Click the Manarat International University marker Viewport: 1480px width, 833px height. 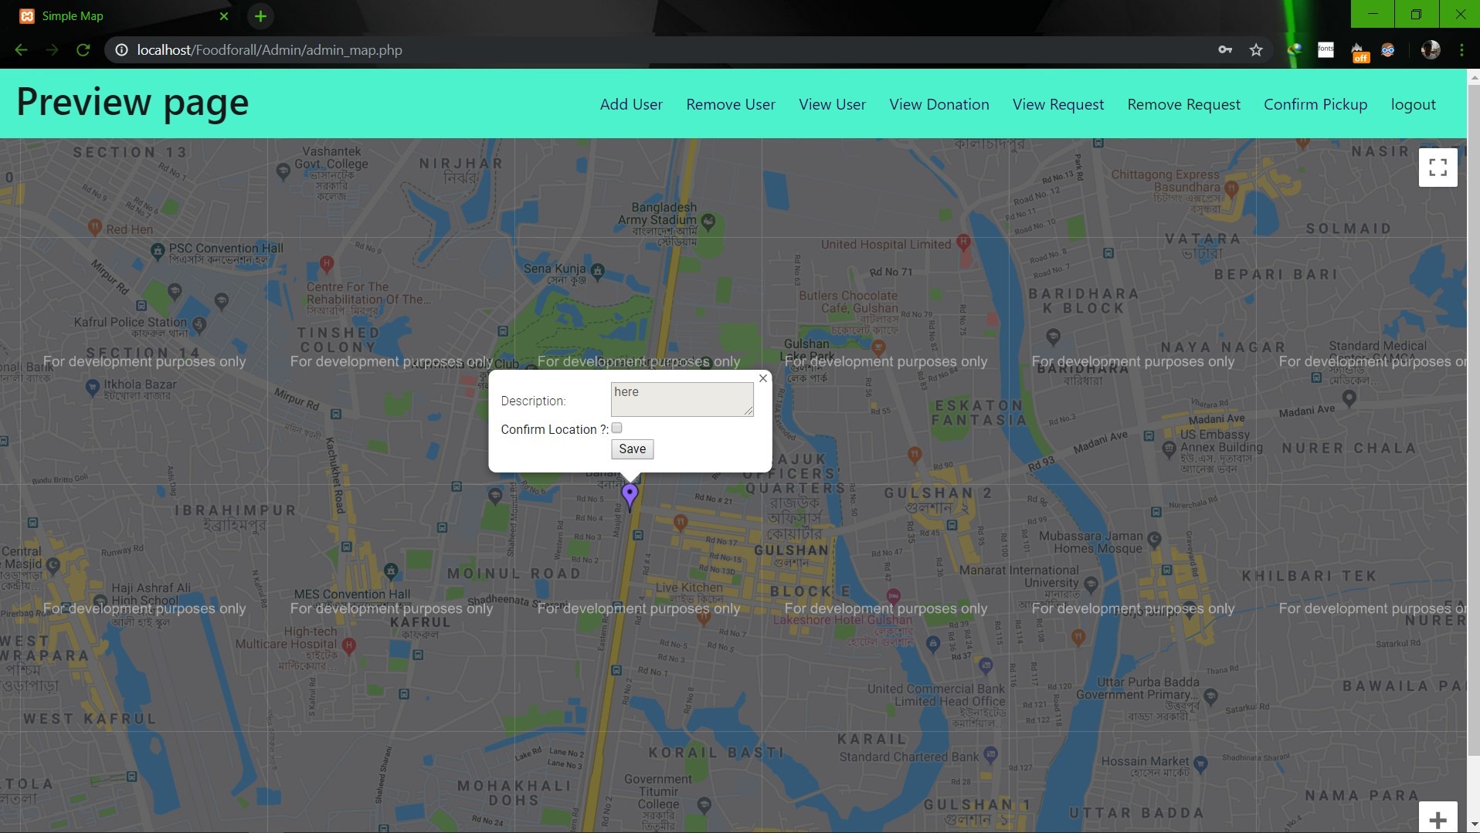click(x=1091, y=584)
